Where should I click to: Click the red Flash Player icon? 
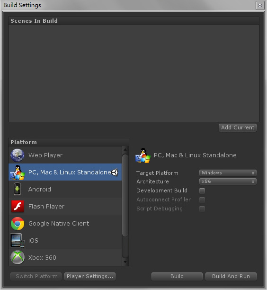click(18, 206)
